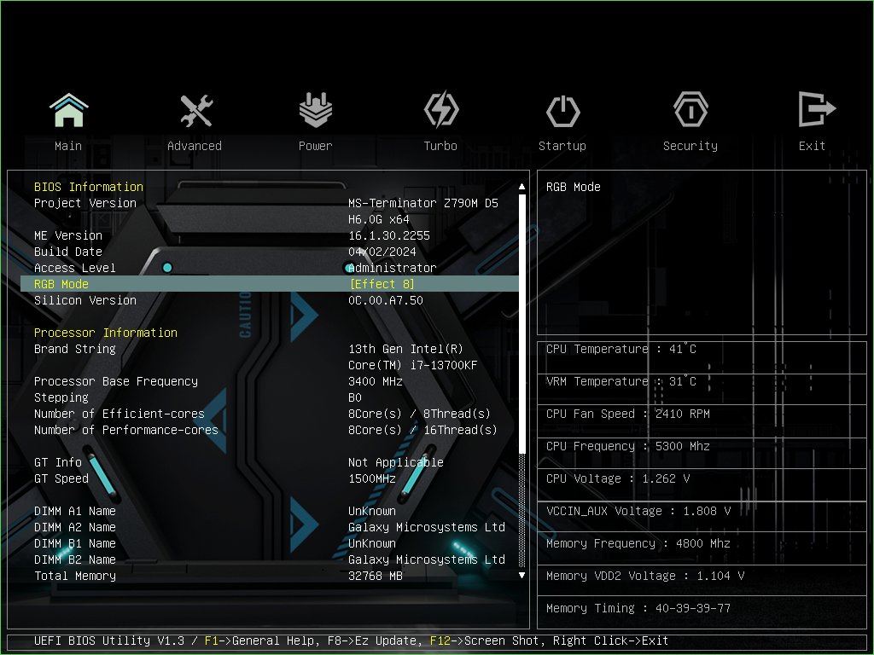Click Core(TM) i7-13700KF text
Screen dimensions: 874x655
413,365
